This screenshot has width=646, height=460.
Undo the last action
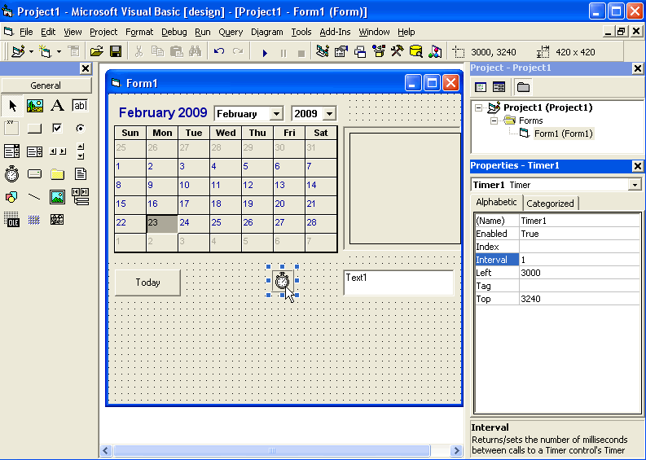(x=219, y=52)
